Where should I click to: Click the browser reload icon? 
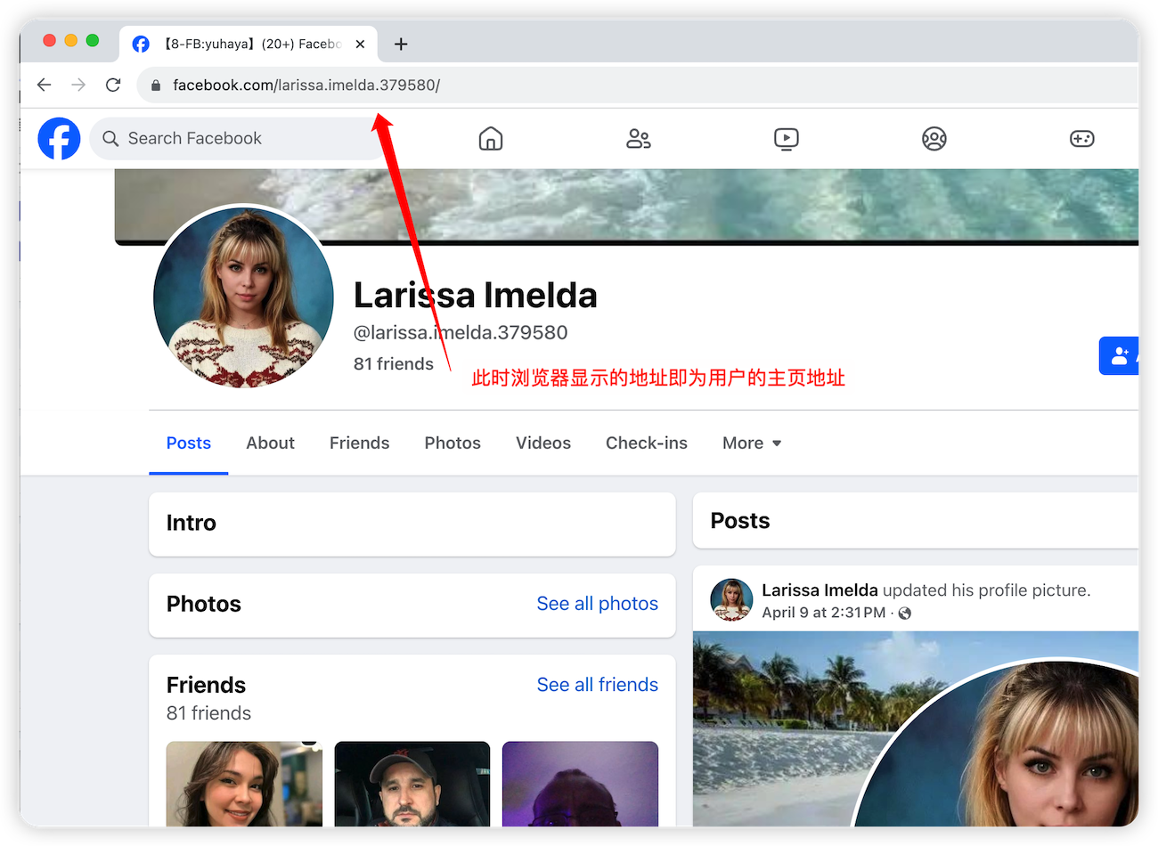tap(113, 85)
